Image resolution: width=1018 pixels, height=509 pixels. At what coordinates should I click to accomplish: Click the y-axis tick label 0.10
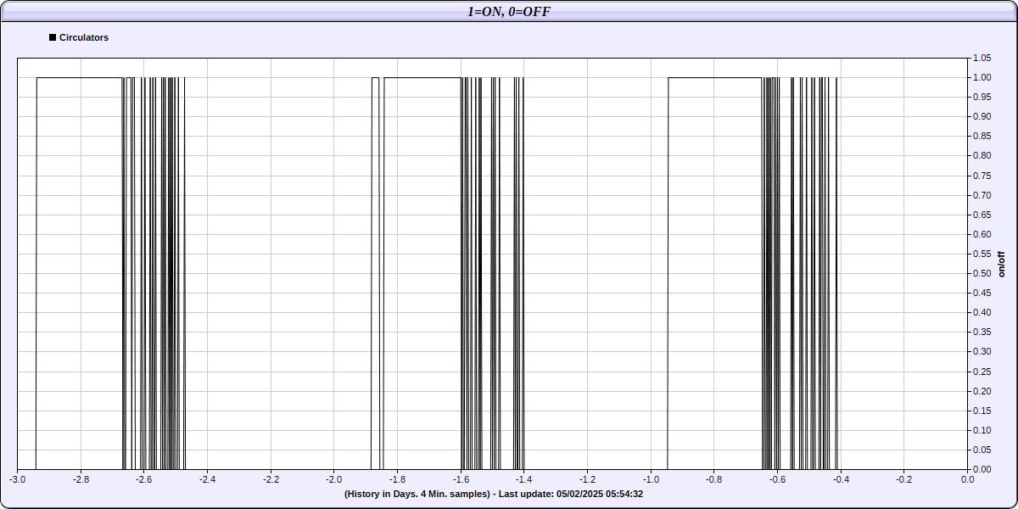[982, 430]
